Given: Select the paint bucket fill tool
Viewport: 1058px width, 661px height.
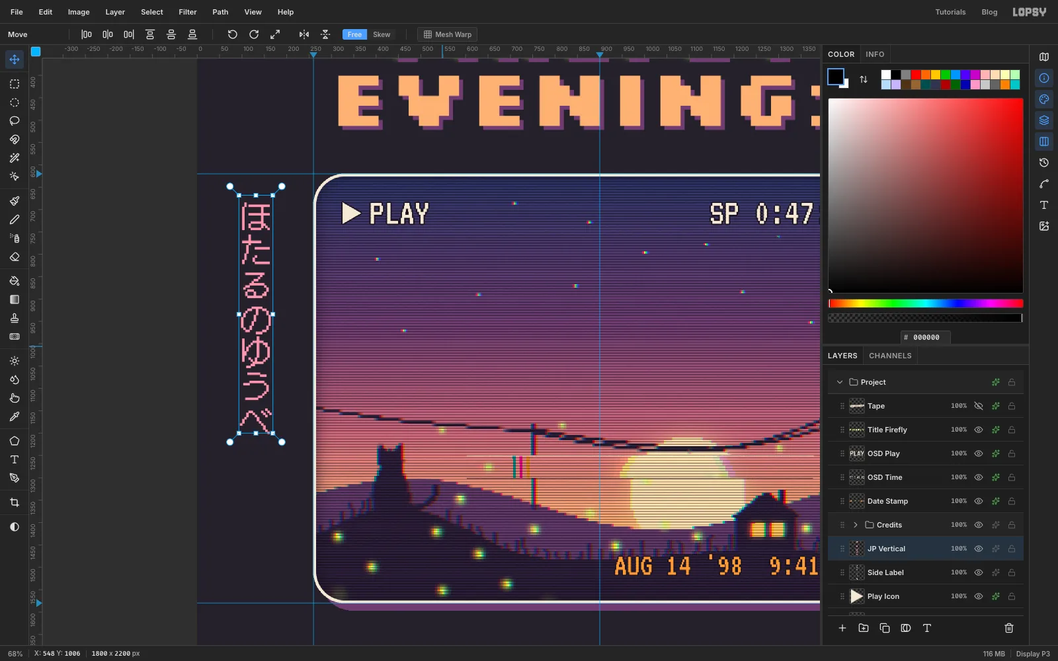Looking at the screenshot, I should coord(15,281).
